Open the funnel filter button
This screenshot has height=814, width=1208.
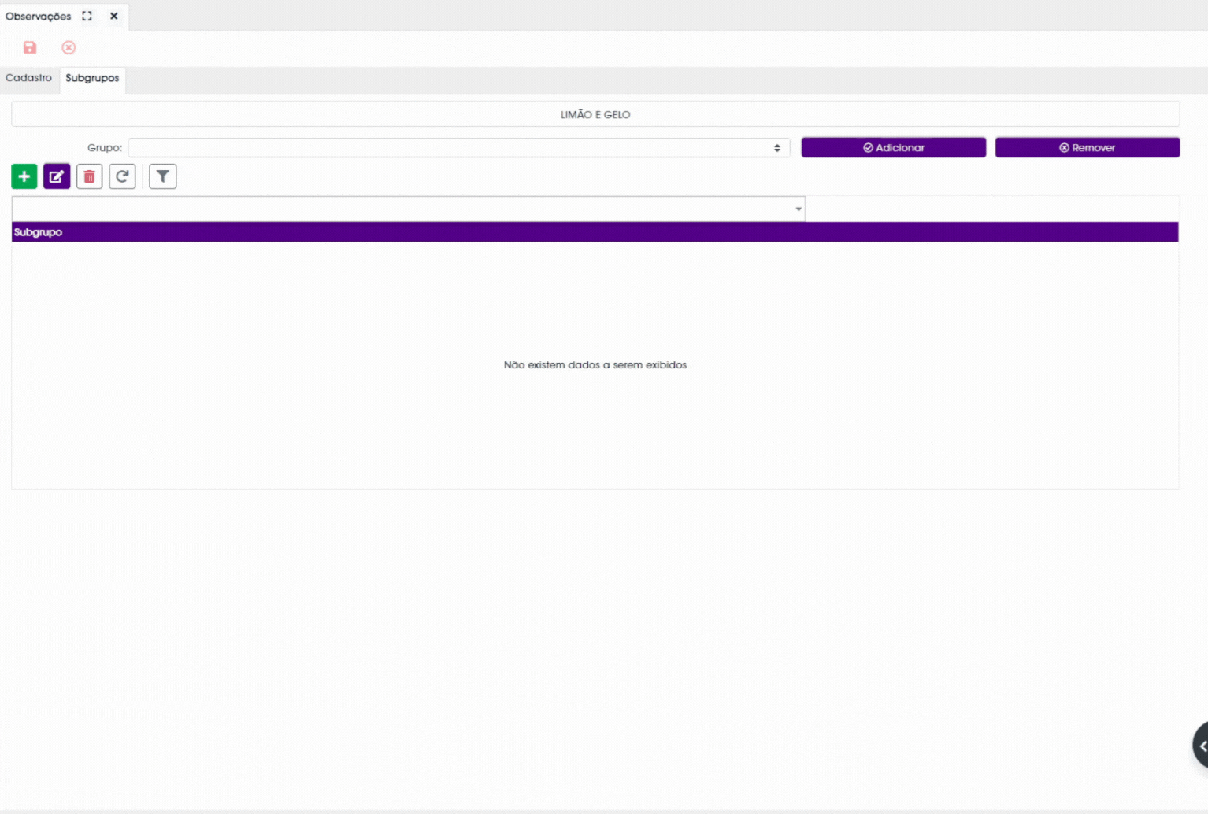click(162, 176)
